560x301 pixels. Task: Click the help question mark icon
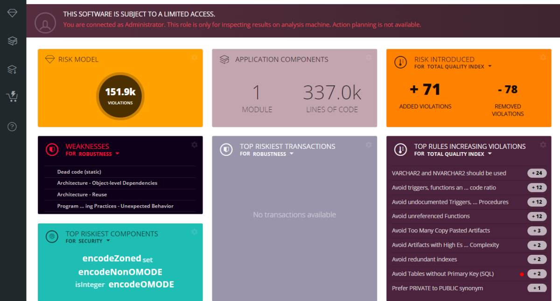coord(13,126)
